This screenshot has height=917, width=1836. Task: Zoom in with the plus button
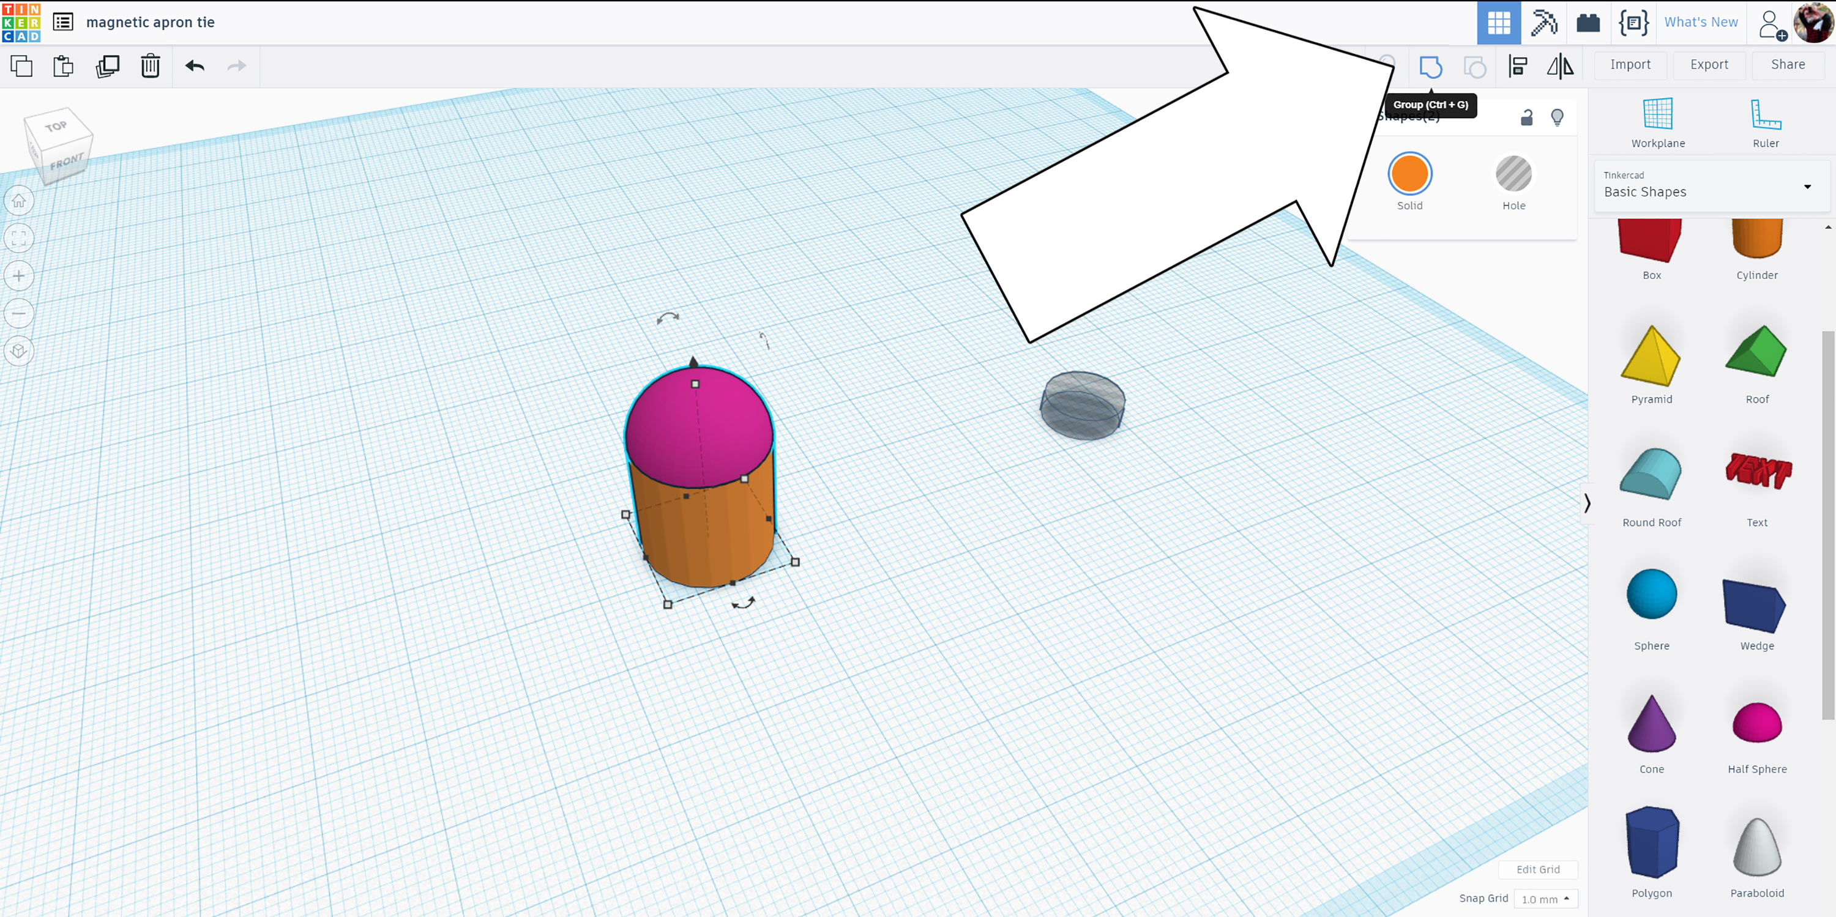click(19, 276)
